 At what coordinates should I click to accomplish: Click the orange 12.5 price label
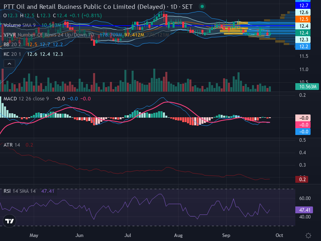click(x=303, y=19)
